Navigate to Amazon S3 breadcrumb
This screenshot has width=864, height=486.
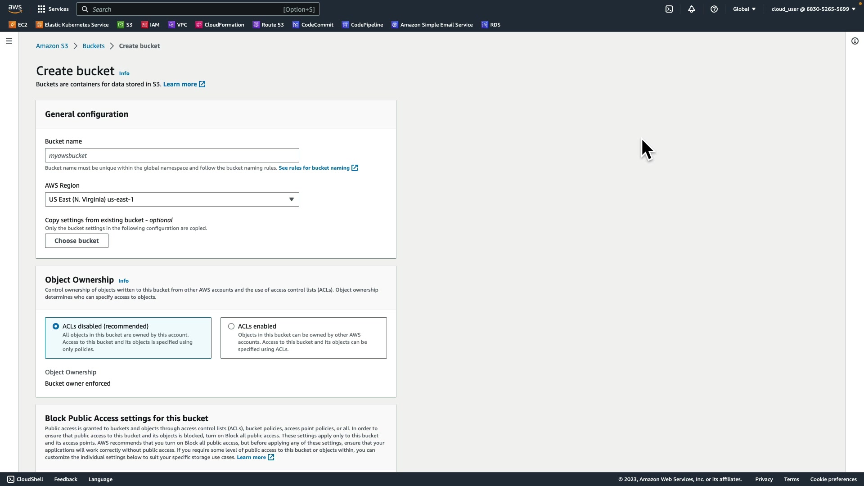pos(52,46)
